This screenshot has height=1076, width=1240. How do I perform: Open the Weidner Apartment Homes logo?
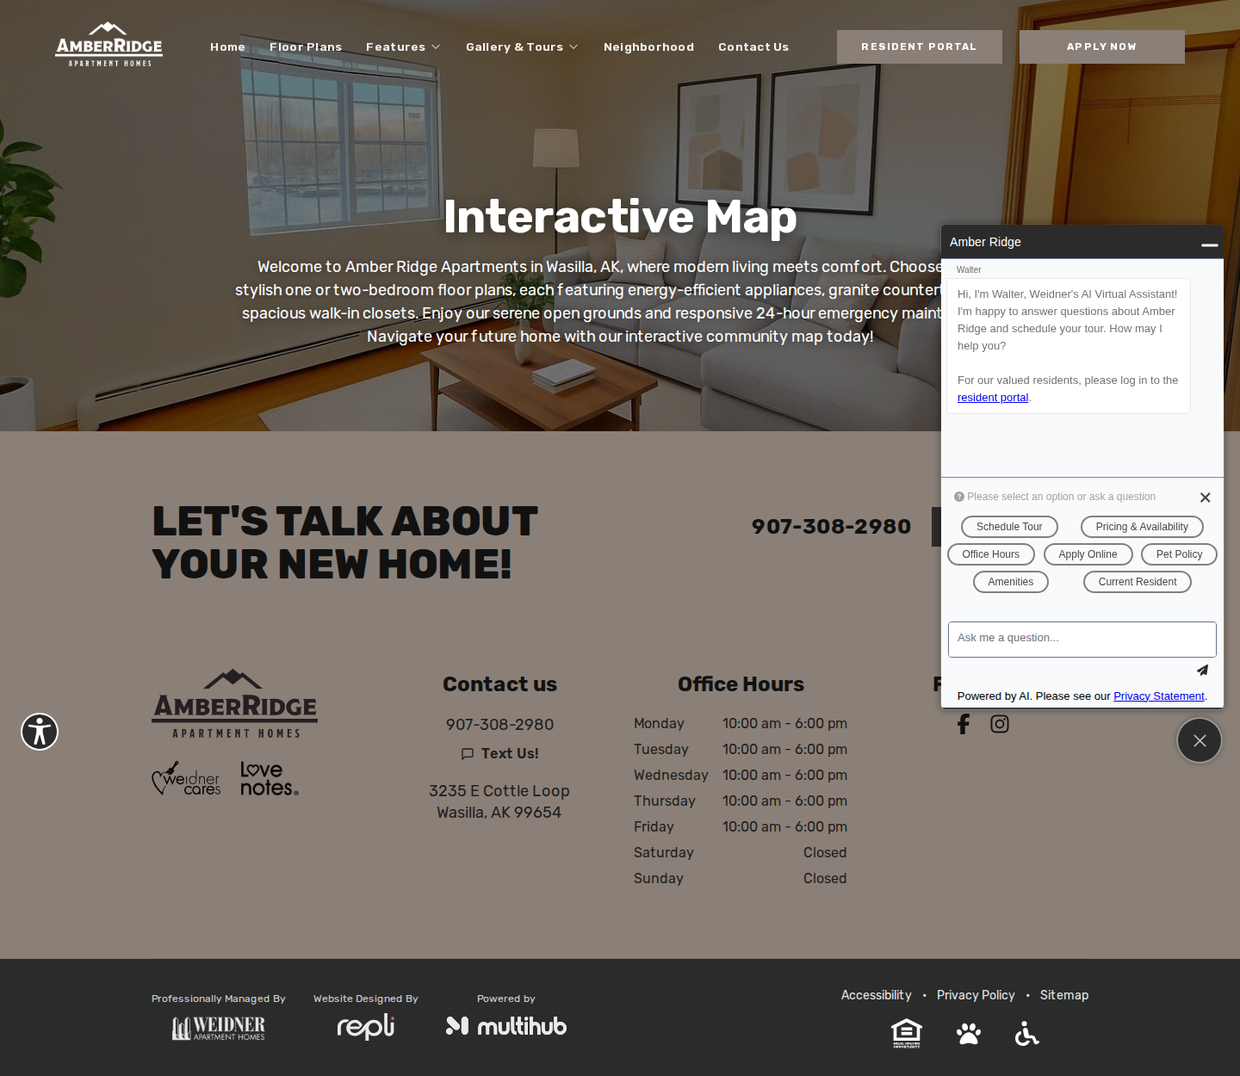[x=219, y=1027]
